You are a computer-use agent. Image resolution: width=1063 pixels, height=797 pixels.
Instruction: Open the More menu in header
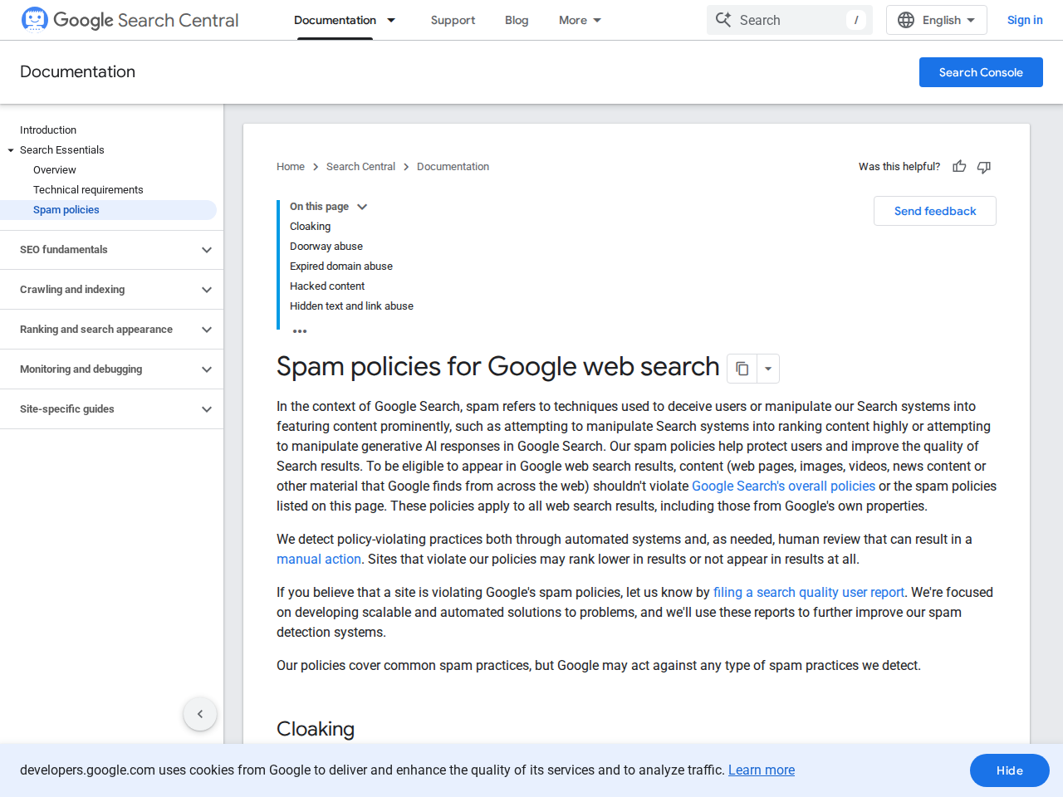580,20
